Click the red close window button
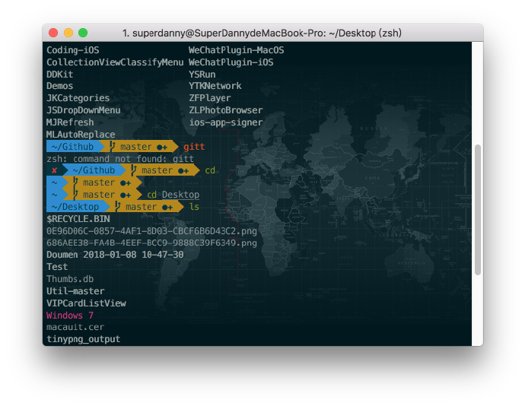Image resolution: width=525 pixels, height=406 pixels. [x=53, y=33]
